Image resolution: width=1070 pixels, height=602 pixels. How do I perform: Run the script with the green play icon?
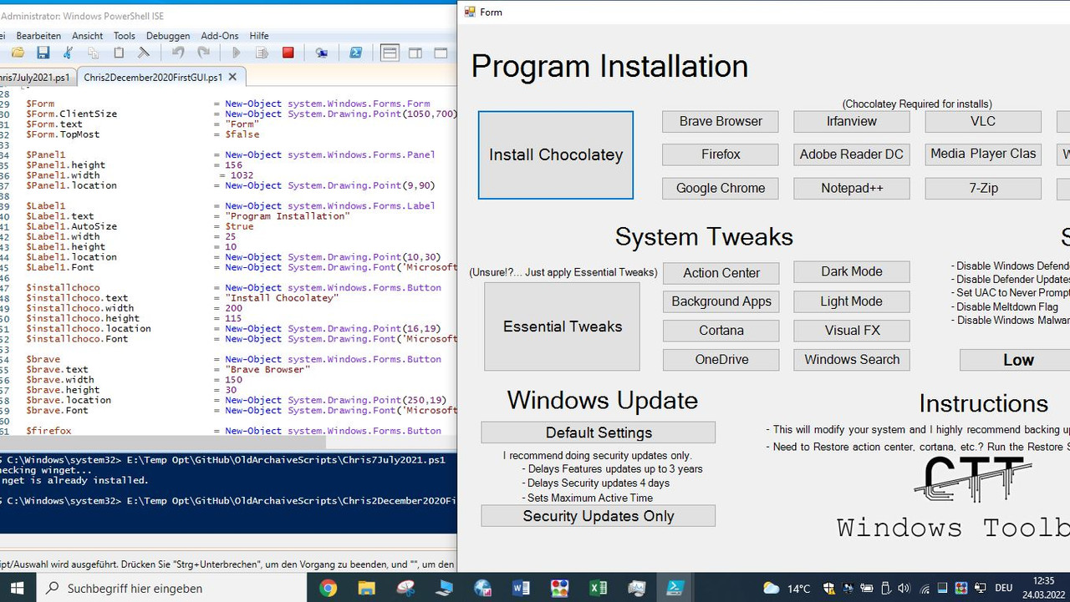(237, 53)
